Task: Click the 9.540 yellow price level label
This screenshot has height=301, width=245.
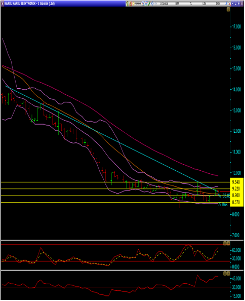Action: tap(236, 182)
